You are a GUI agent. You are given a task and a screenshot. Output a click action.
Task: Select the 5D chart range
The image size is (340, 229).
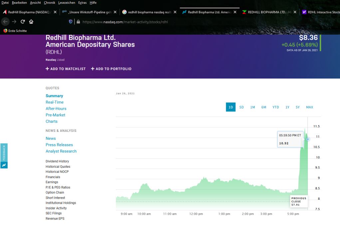(x=241, y=107)
